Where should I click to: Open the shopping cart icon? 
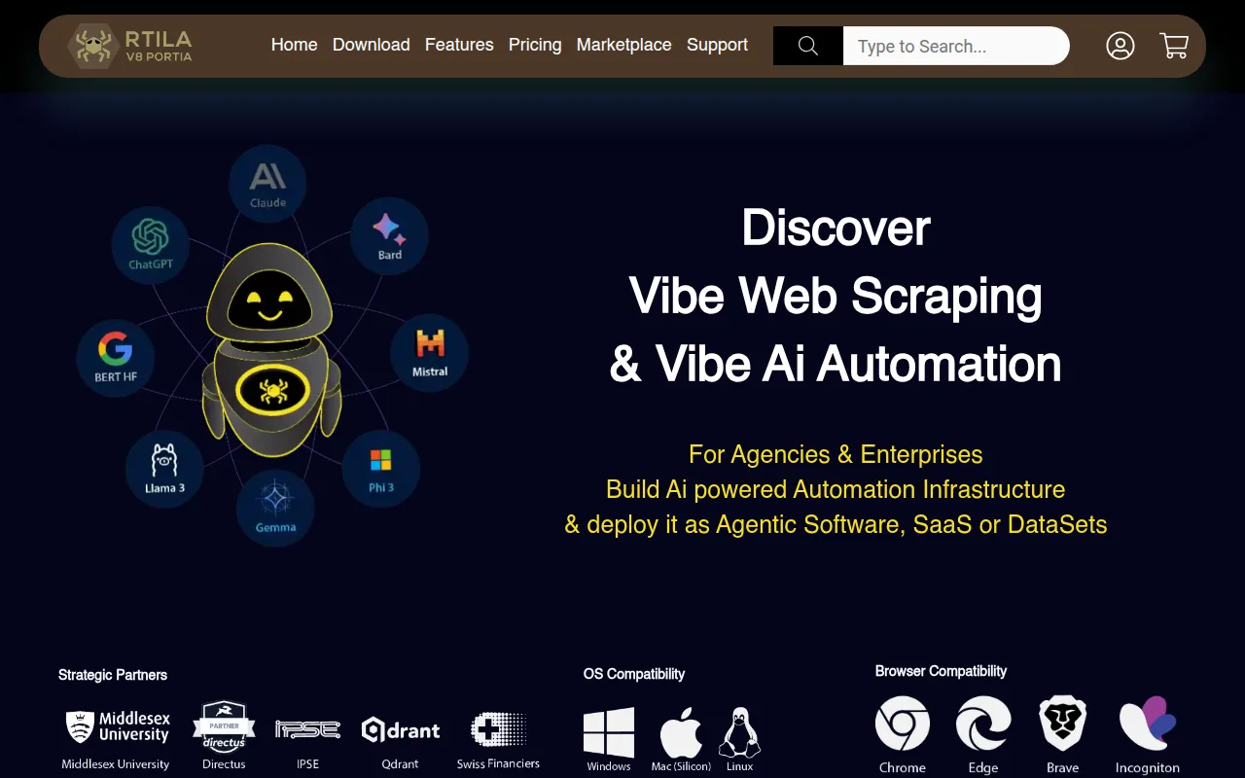[1174, 46]
